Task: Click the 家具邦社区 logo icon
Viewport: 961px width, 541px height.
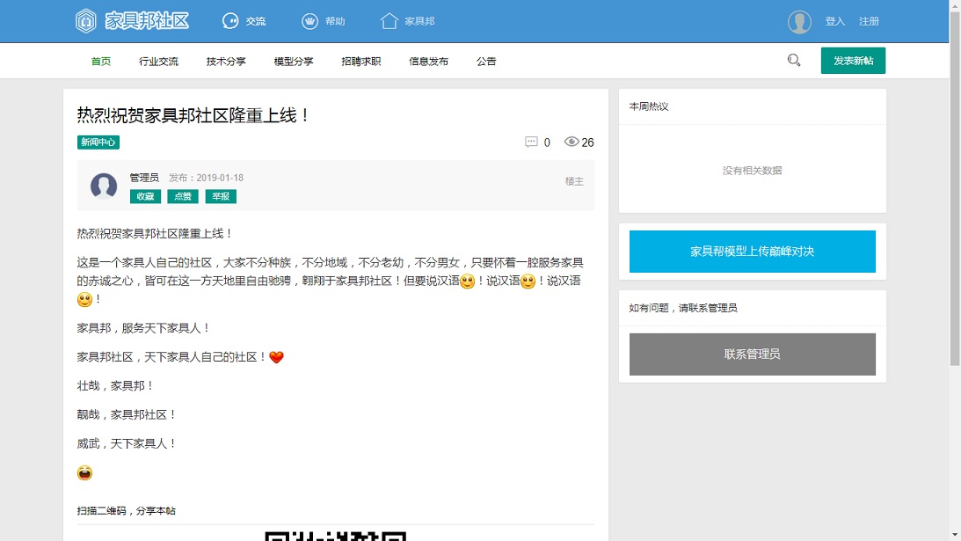Action: tap(86, 21)
